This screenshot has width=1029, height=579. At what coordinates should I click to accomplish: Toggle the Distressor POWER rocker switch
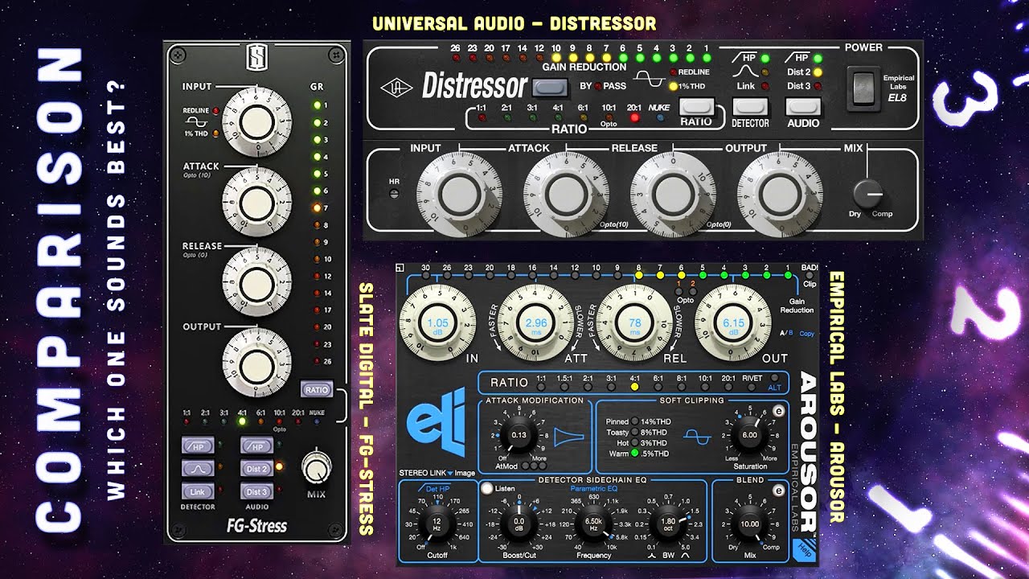[865, 88]
